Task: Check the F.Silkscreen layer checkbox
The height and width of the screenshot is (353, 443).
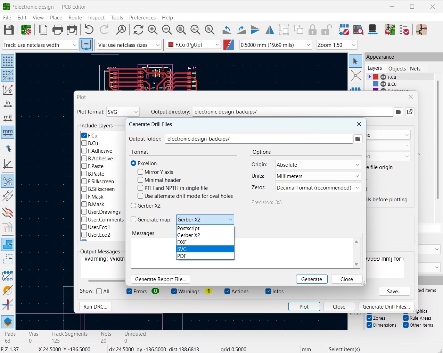Action: click(84, 181)
